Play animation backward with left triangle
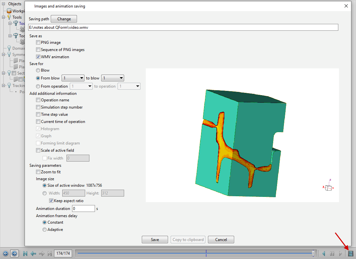The width and height of the screenshot is (356, 259). (324, 253)
